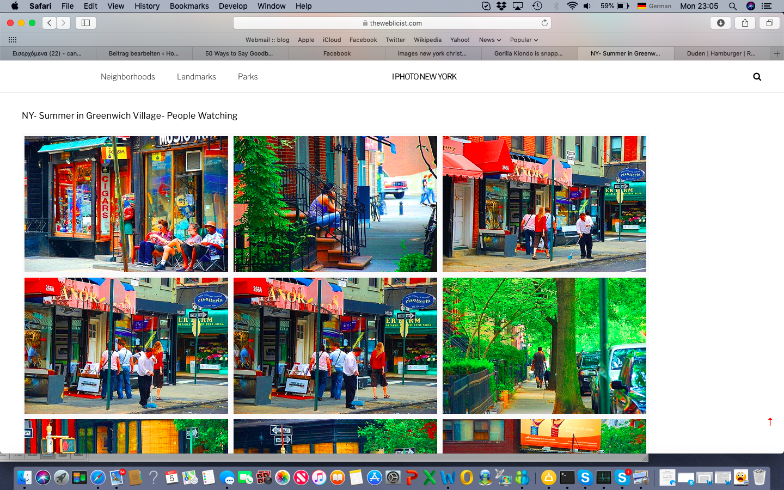784x490 pixels.
Task: Open the tree-lined sidewalk photo
Action: [544, 346]
